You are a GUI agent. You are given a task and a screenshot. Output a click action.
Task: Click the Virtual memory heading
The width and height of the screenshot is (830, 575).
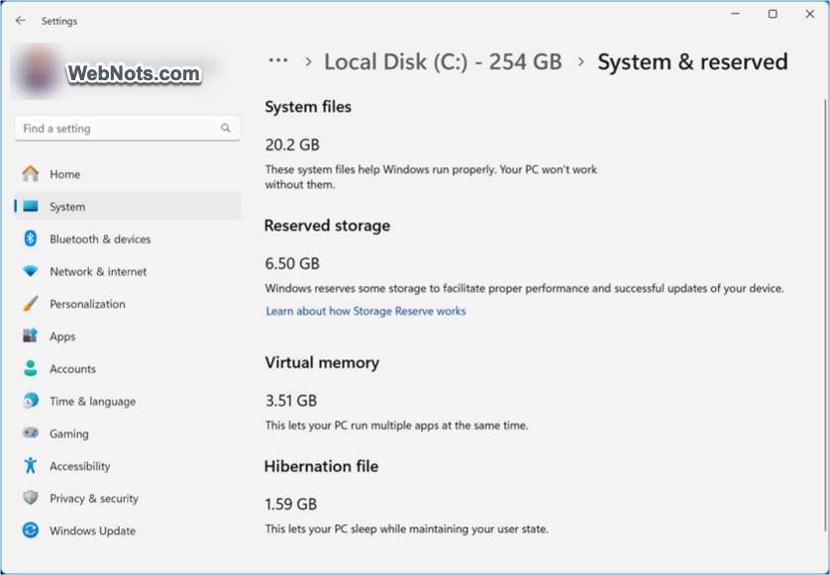pos(322,363)
